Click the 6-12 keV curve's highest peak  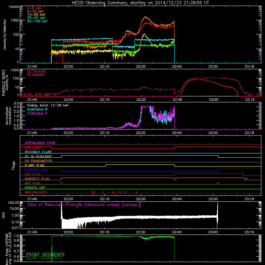145,17
